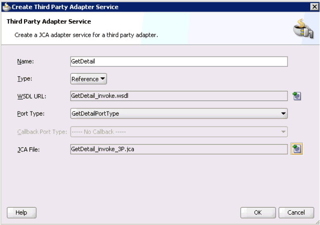Click the adapter plug icon in header

[303, 28]
